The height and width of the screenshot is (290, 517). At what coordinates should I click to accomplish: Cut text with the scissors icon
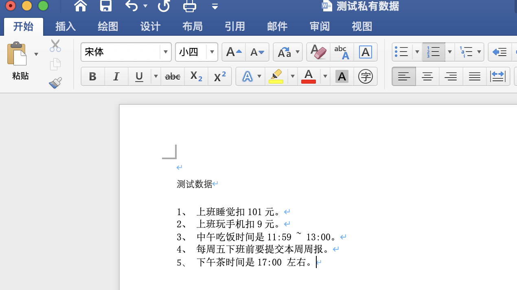(55, 45)
